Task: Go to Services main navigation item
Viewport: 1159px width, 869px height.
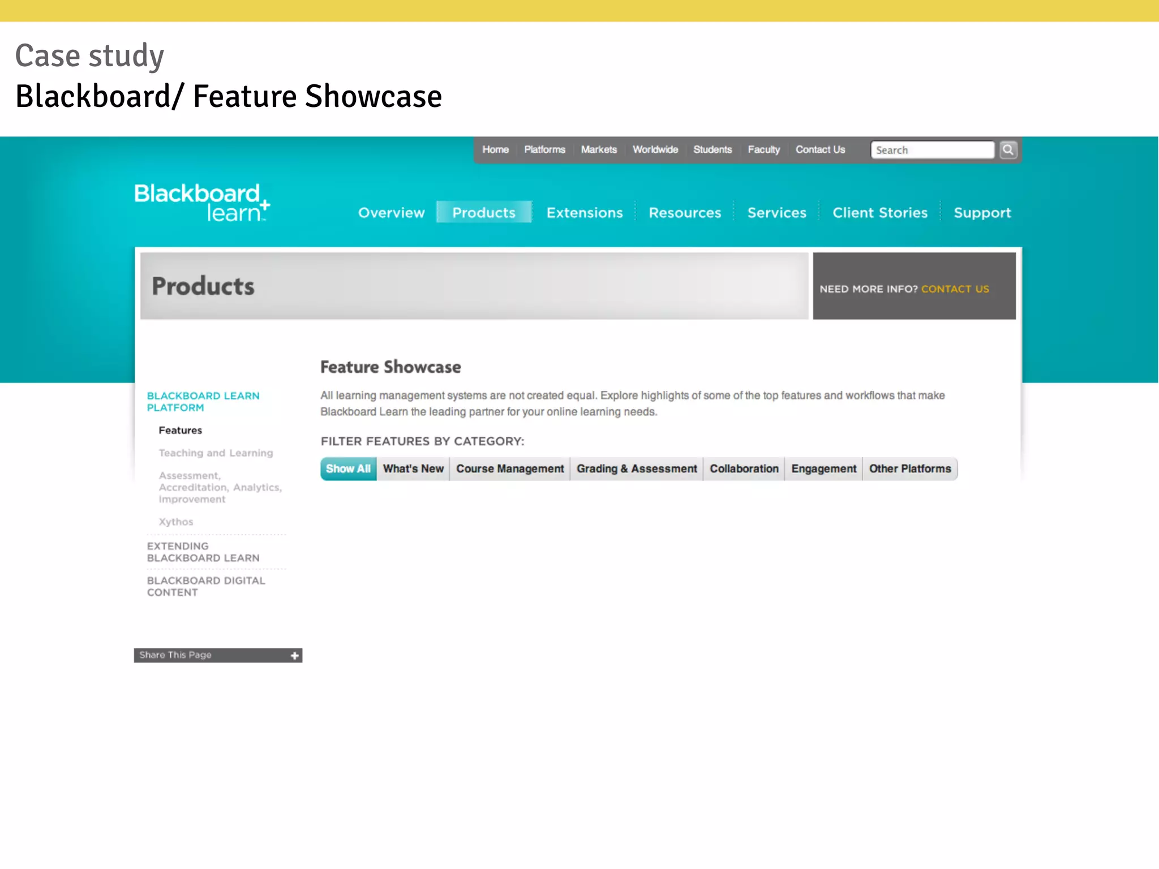Action: pos(777,213)
